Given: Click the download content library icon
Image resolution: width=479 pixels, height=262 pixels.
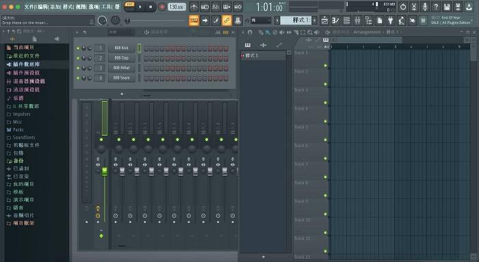Looking at the screenshot, I should (469, 7).
